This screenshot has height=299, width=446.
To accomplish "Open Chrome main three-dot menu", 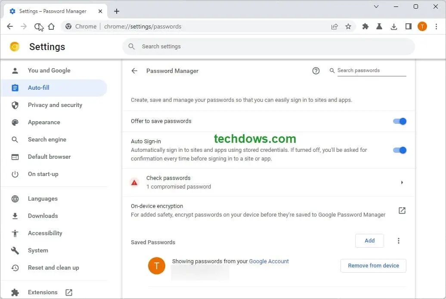I will [x=436, y=27].
